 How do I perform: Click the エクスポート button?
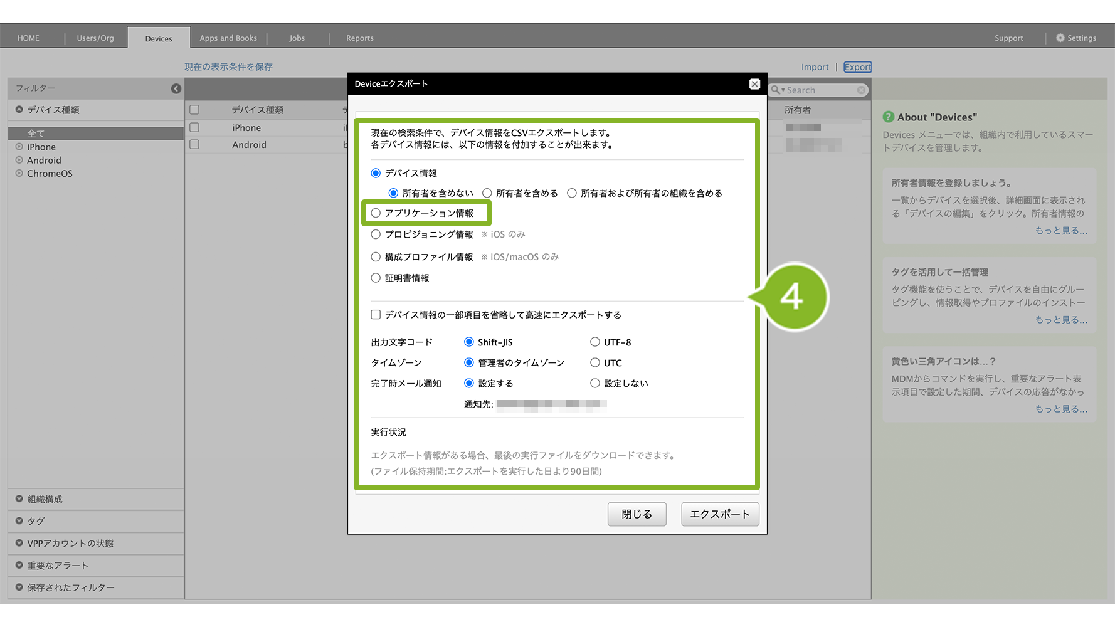[720, 514]
